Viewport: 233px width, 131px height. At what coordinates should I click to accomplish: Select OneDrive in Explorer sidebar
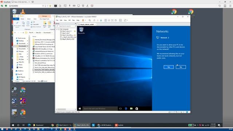19,71
